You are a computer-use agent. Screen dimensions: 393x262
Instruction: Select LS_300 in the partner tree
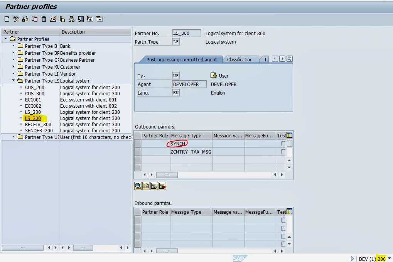(33, 118)
